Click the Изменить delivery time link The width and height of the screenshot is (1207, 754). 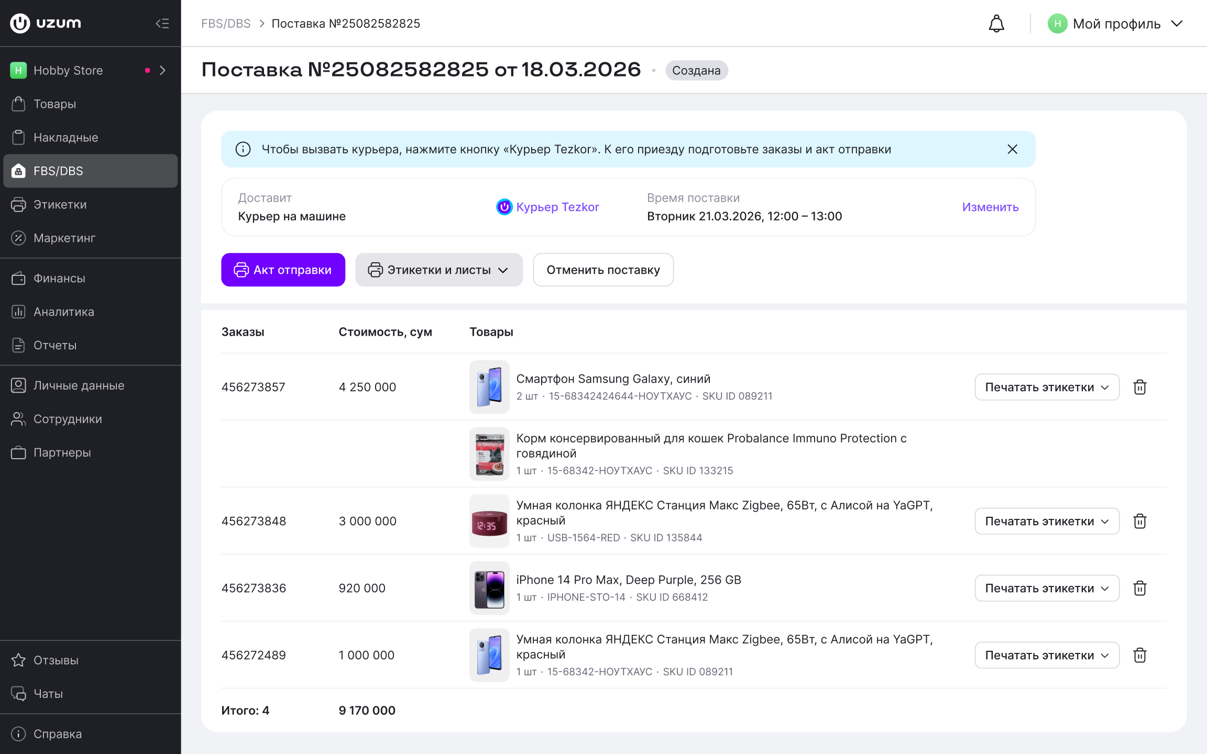point(990,207)
